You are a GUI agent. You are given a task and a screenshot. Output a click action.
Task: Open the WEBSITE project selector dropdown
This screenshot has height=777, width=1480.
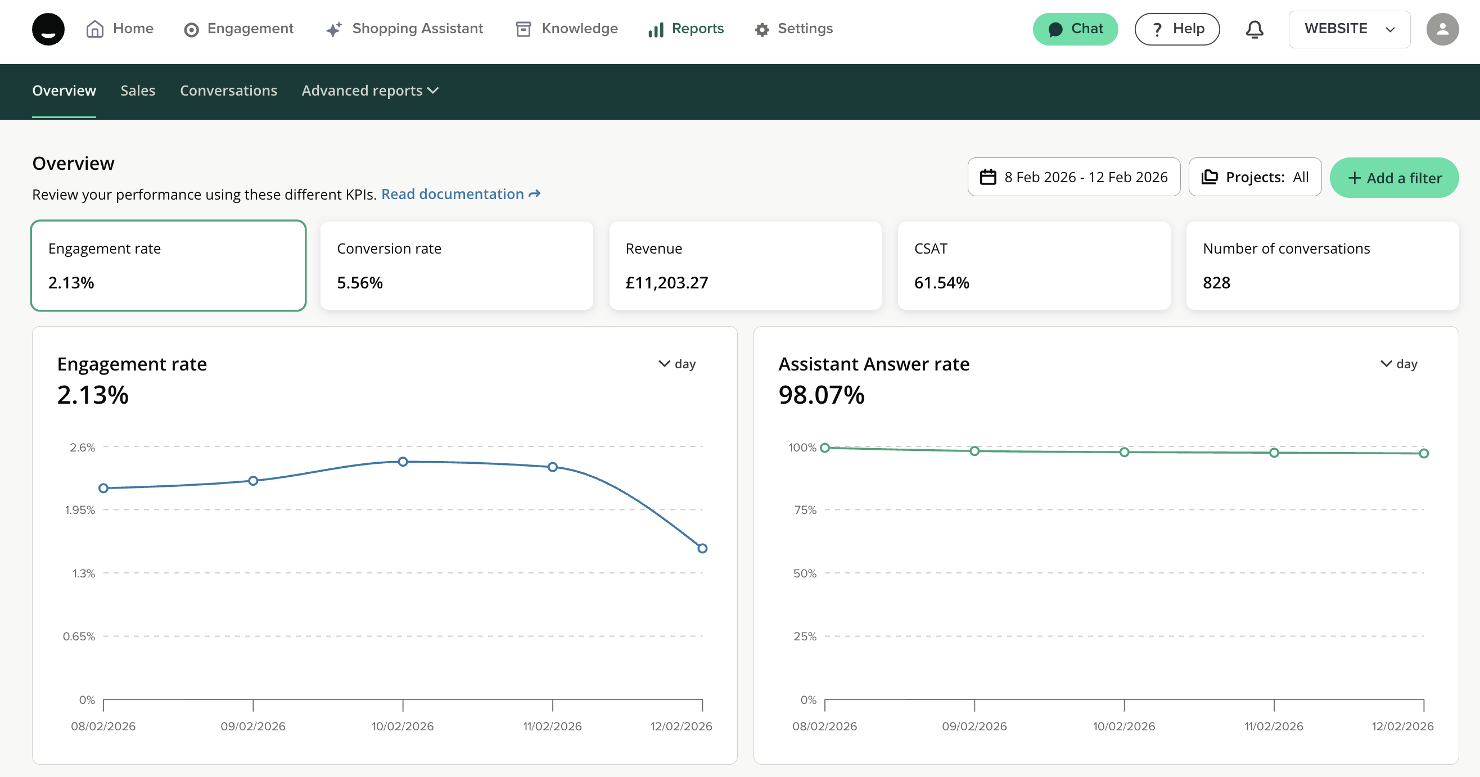click(x=1349, y=29)
